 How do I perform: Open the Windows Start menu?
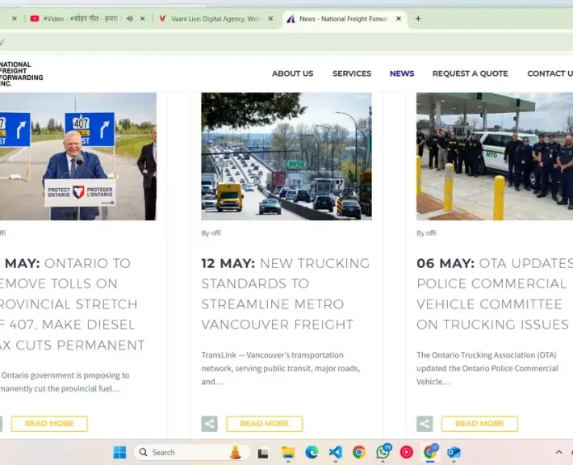click(x=120, y=453)
